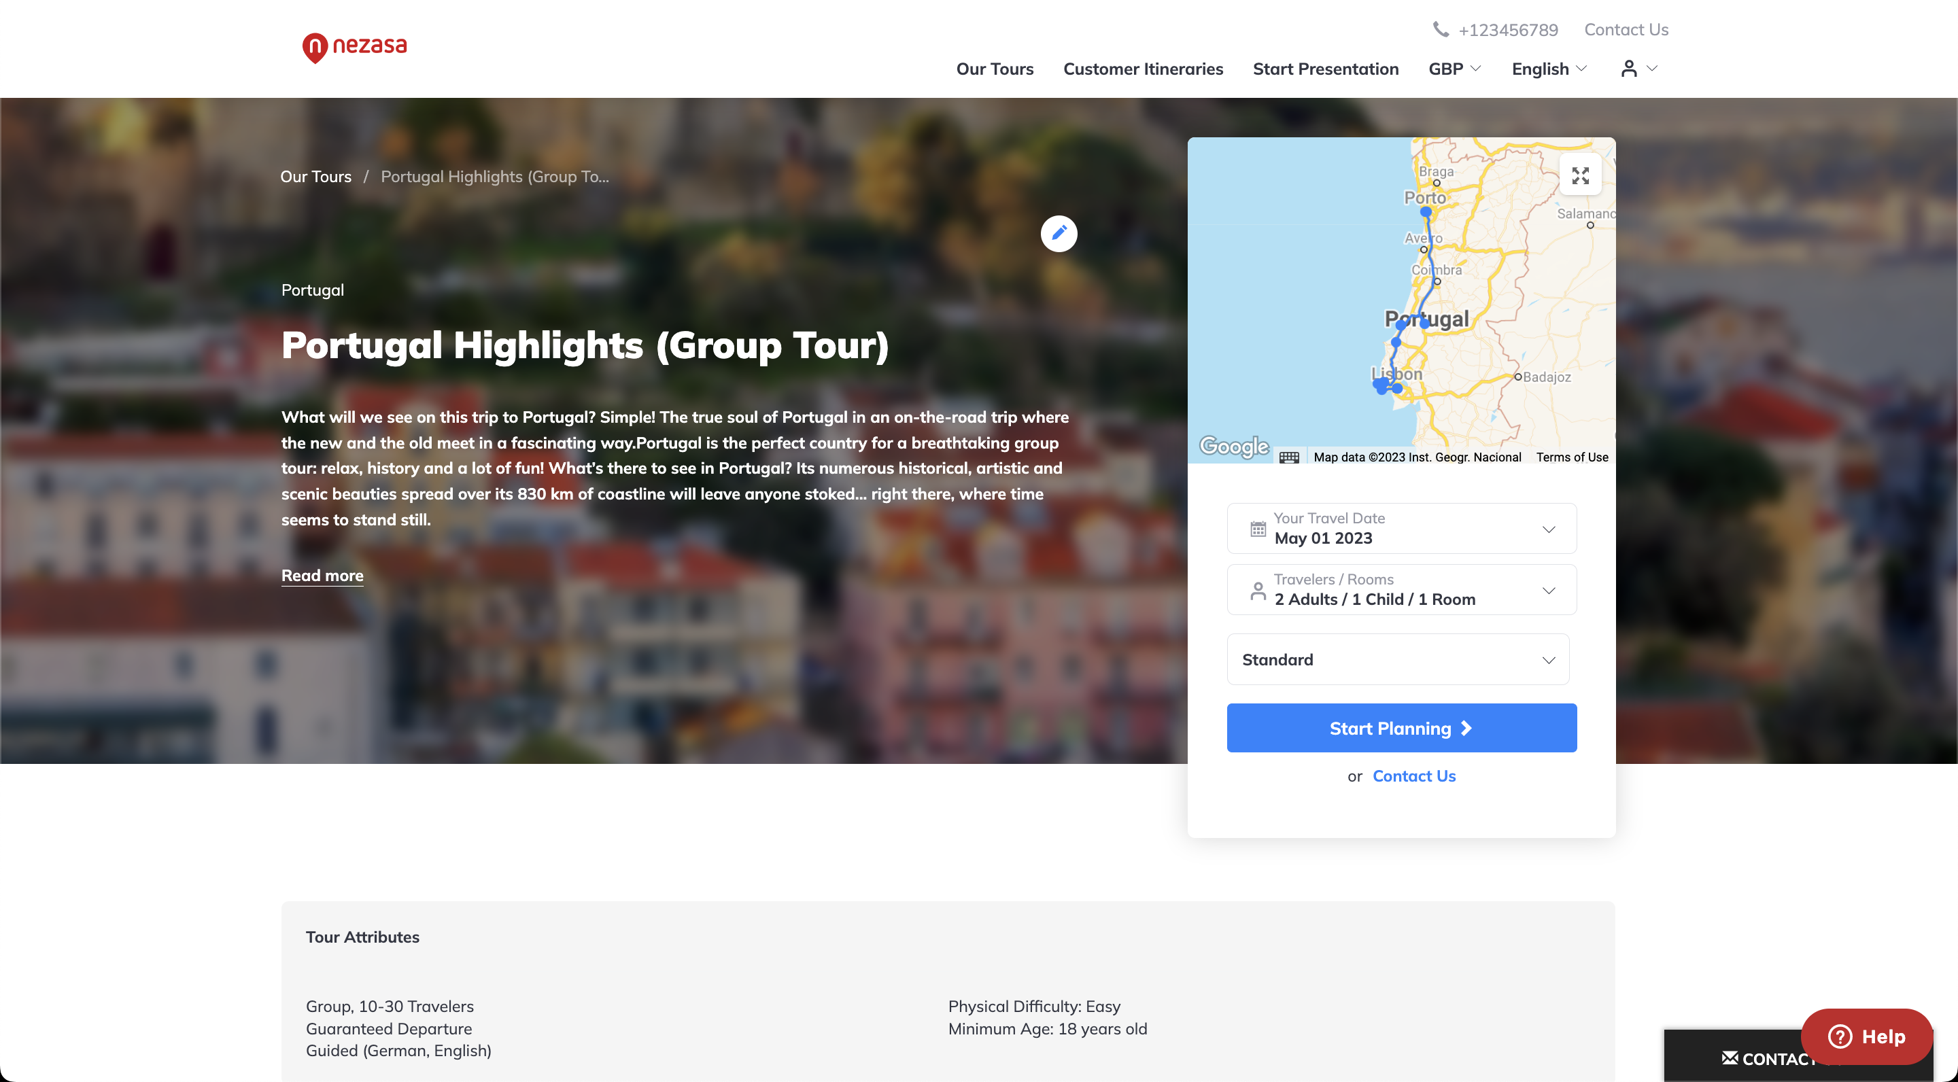The height and width of the screenshot is (1082, 1958).
Task: Click the Map data ©2023 attribution text
Action: [x=1417, y=457]
